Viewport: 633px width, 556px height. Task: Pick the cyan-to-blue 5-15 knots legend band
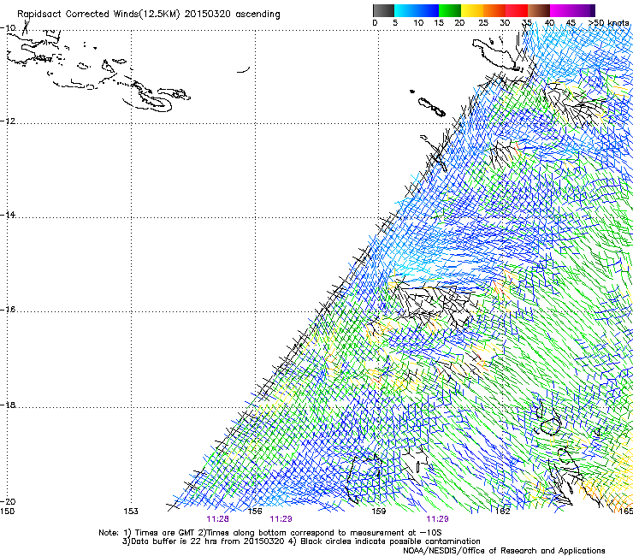417,10
